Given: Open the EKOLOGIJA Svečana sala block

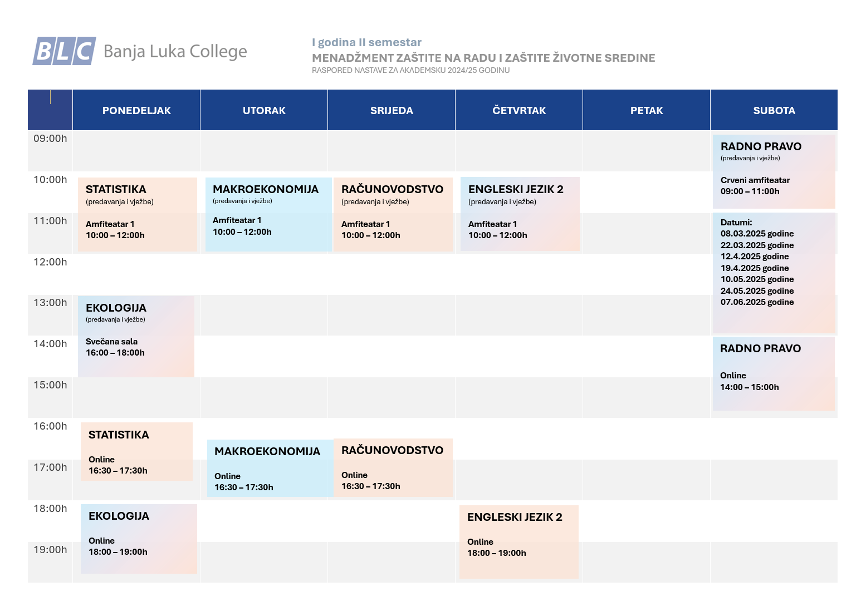Looking at the screenshot, I should 136,337.
